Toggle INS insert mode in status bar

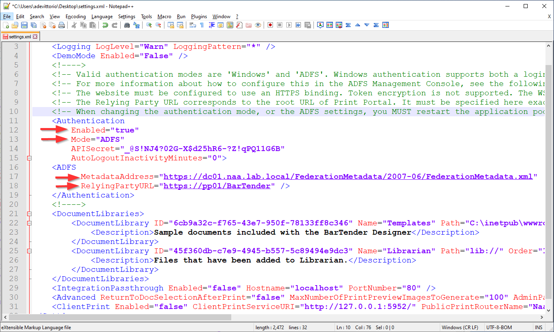pyautogui.click(x=539, y=327)
